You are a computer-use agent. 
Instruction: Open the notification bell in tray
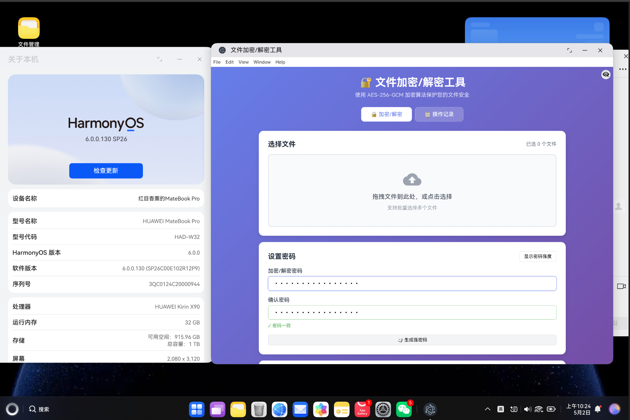(x=598, y=409)
